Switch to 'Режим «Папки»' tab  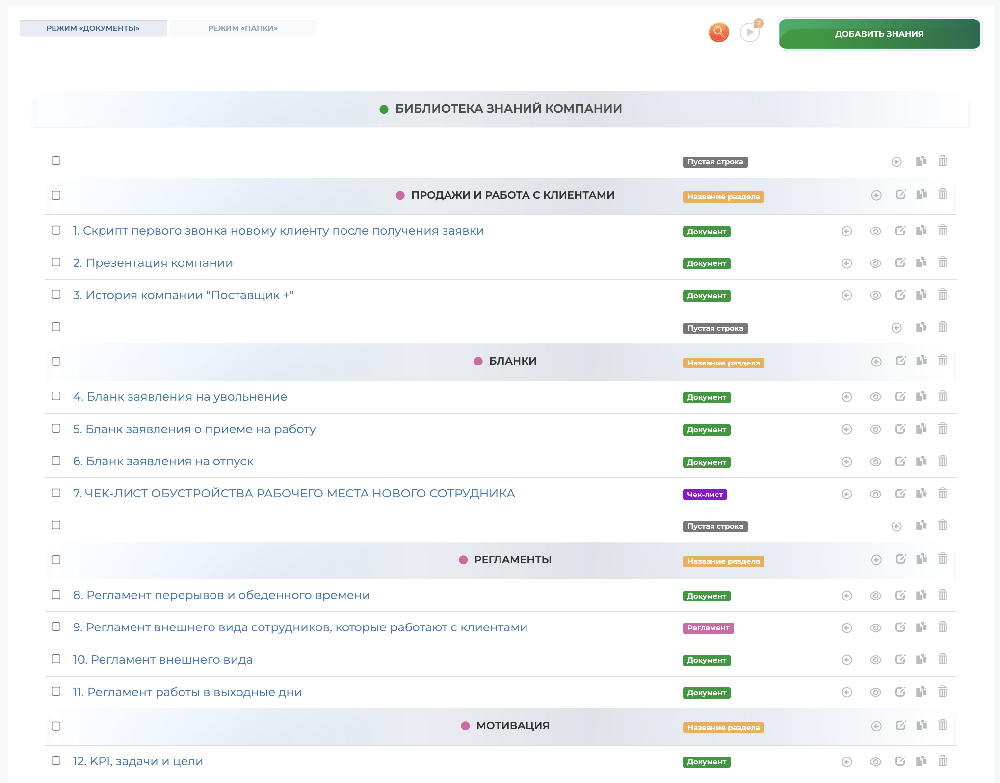point(243,28)
